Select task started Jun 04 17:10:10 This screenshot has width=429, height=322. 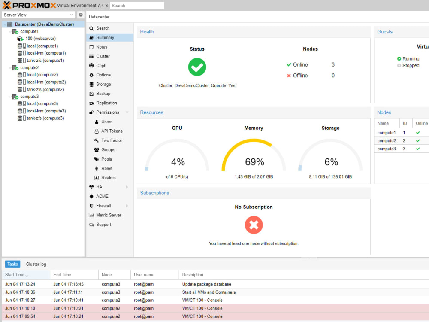pos(215,308)
